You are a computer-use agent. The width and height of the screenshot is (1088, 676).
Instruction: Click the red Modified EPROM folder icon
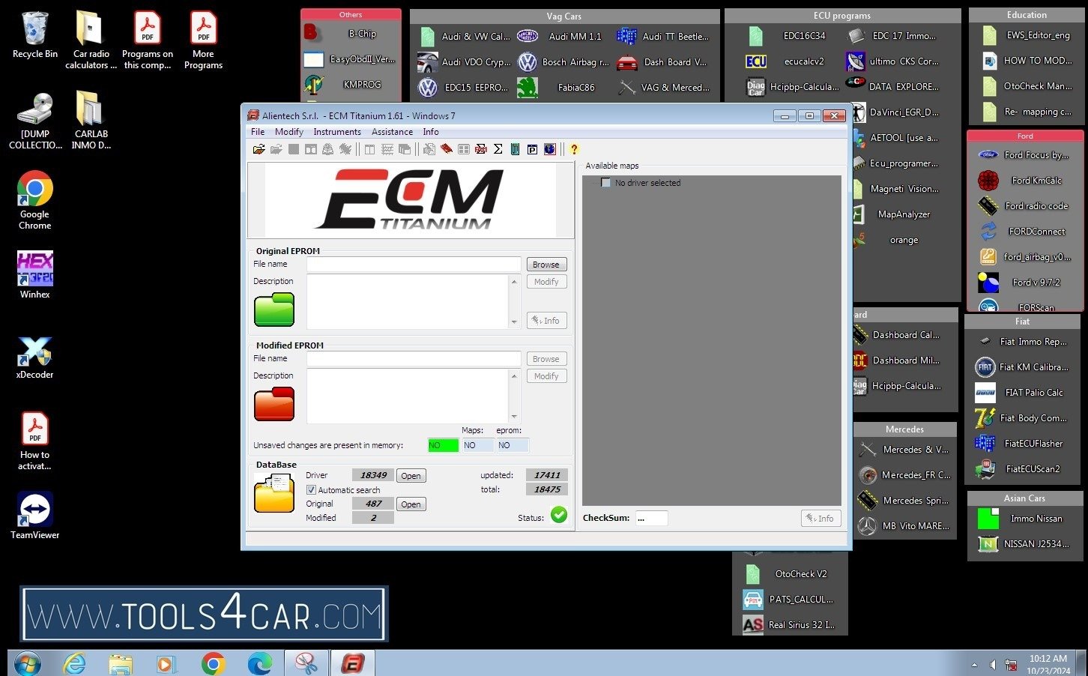tap(274, 404)
